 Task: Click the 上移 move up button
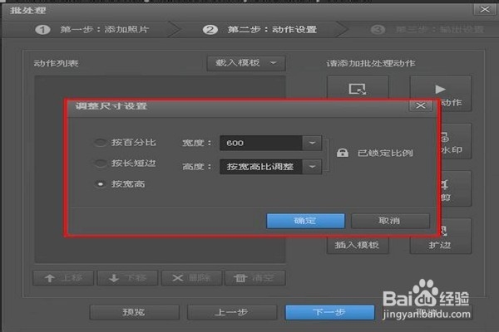click(63, 278)
